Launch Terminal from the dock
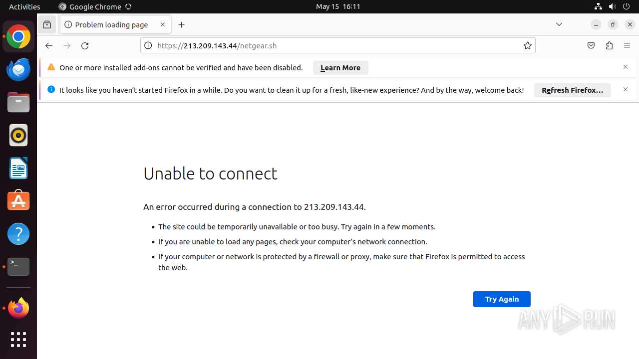 click(18, 267)
